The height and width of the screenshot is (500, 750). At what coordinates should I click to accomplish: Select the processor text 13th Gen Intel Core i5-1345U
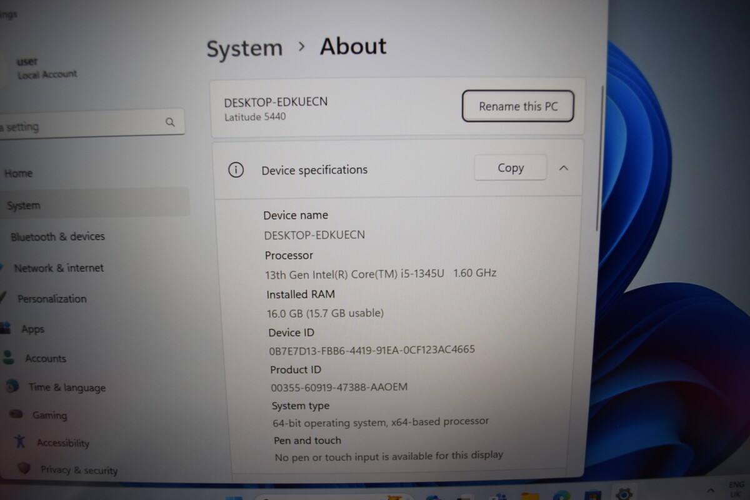(381, 273)
